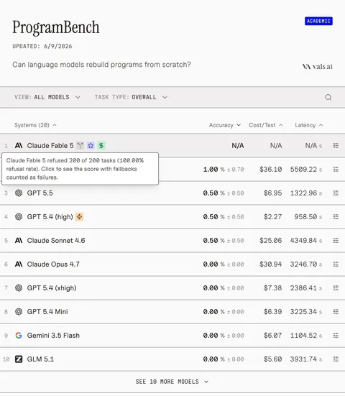Open details list icon for Claude Opus 4.7
Screen dimensions: 345x396
(336, 264)
